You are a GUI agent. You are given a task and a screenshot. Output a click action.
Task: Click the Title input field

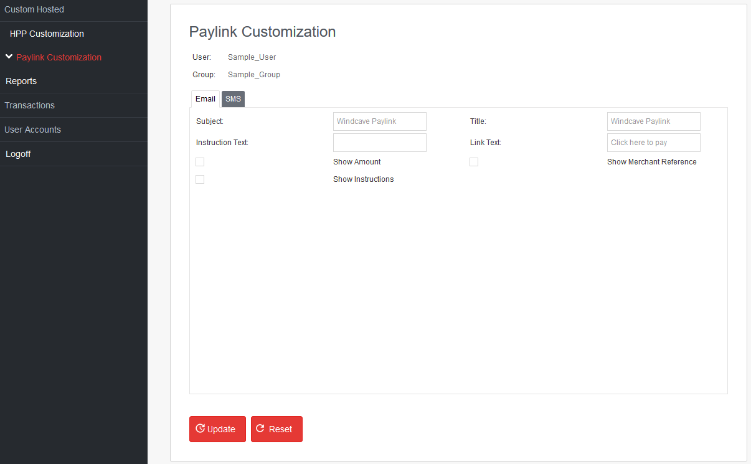pos(653,121)
